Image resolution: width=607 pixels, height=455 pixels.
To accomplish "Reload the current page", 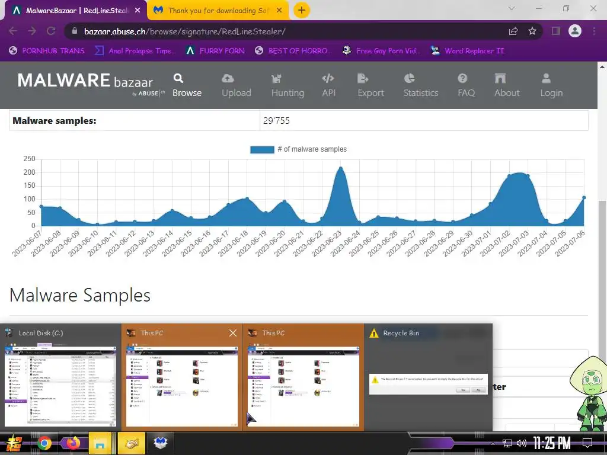I will click(51, 31).
